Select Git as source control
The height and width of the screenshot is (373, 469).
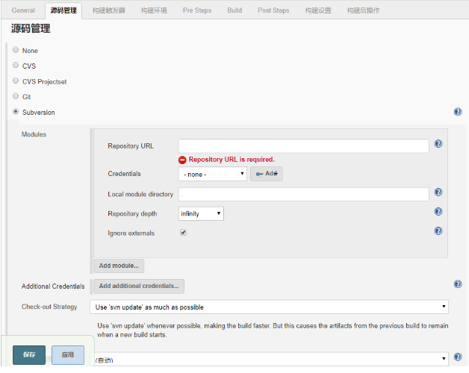16,96
